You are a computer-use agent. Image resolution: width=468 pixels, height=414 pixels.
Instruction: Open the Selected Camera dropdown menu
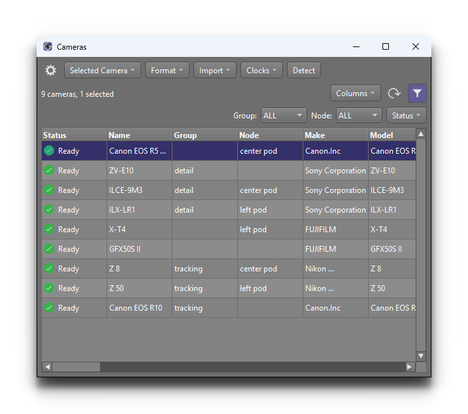[103, 71]
